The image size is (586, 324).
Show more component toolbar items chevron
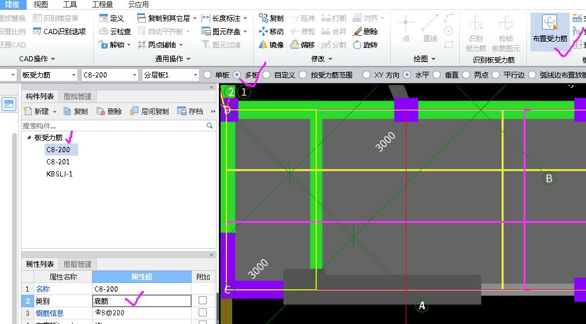tap(213, 111)
